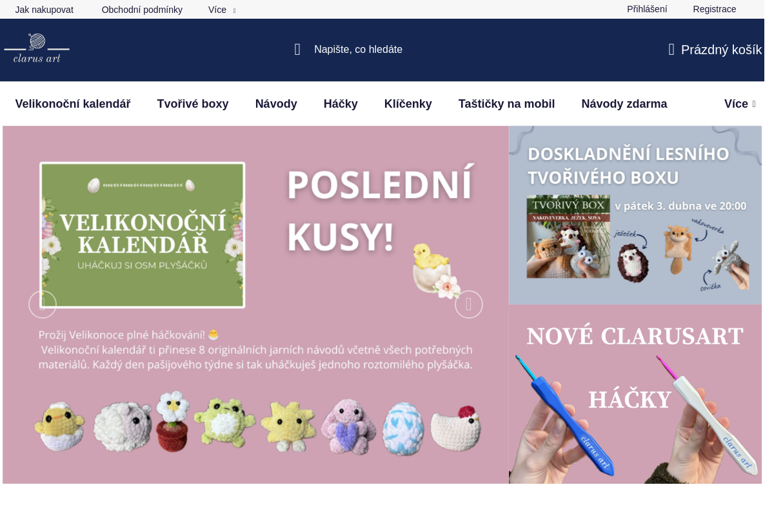Viewport: 774px width, 516px height.
Task: Click the search magnifier icon
Action: coord(297,50)
